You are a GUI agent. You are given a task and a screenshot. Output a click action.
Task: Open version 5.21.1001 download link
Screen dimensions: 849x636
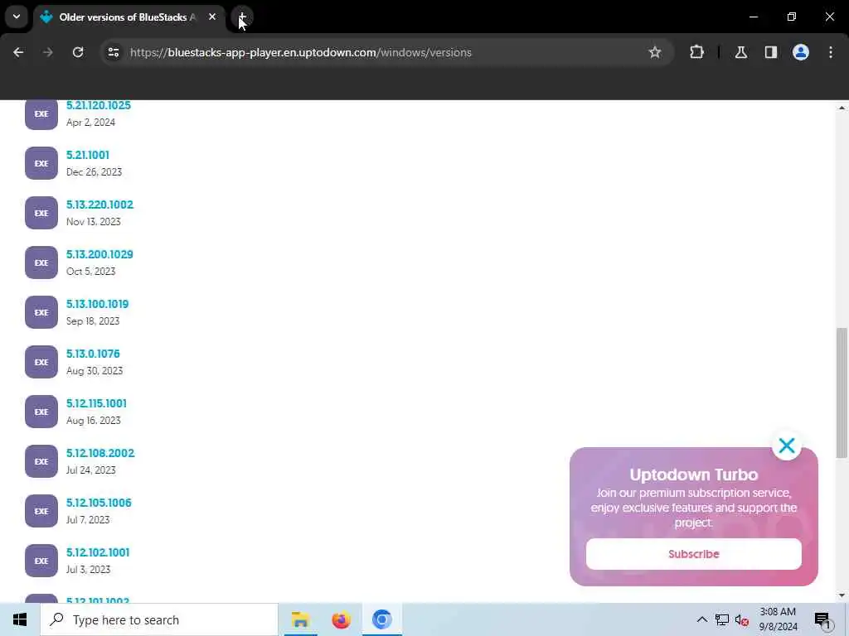tap(88, 155)
